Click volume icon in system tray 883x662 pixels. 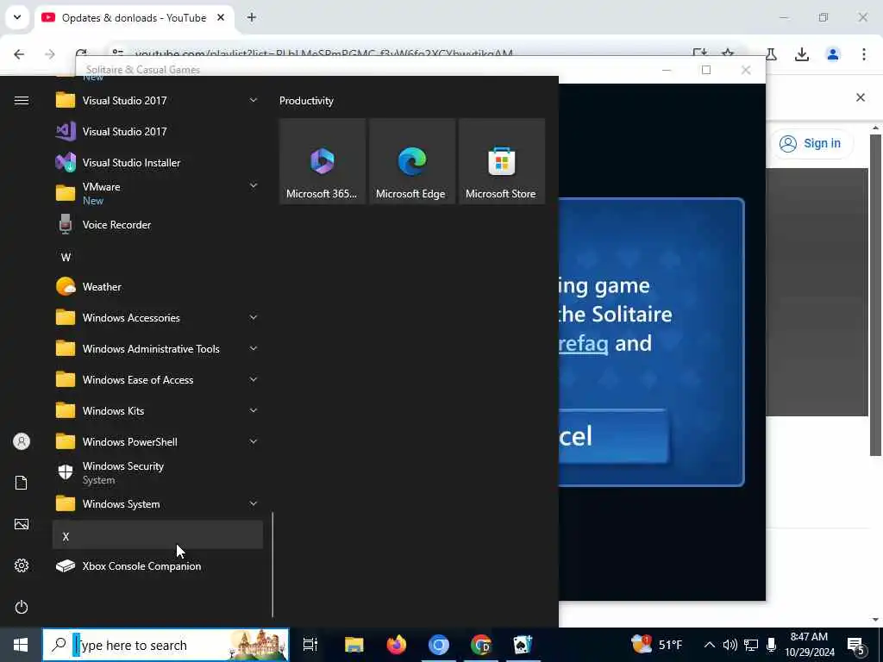tap(730, 645)
